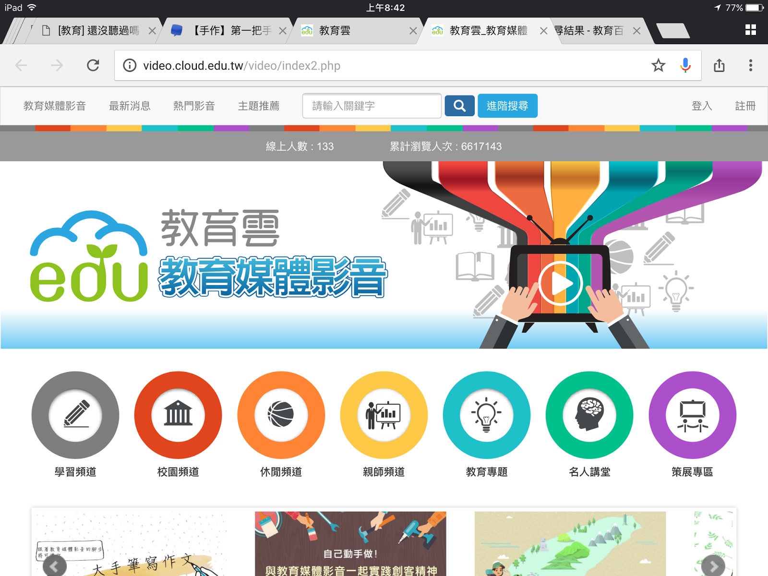The height and width of the screenshot is (576, 768).
Task: Open 熱門影音 nav item
Action: [x=194, y=106]
